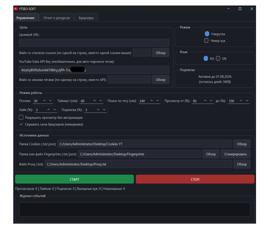Decrease the до (%) value down arrow

(x=247, y=101)
